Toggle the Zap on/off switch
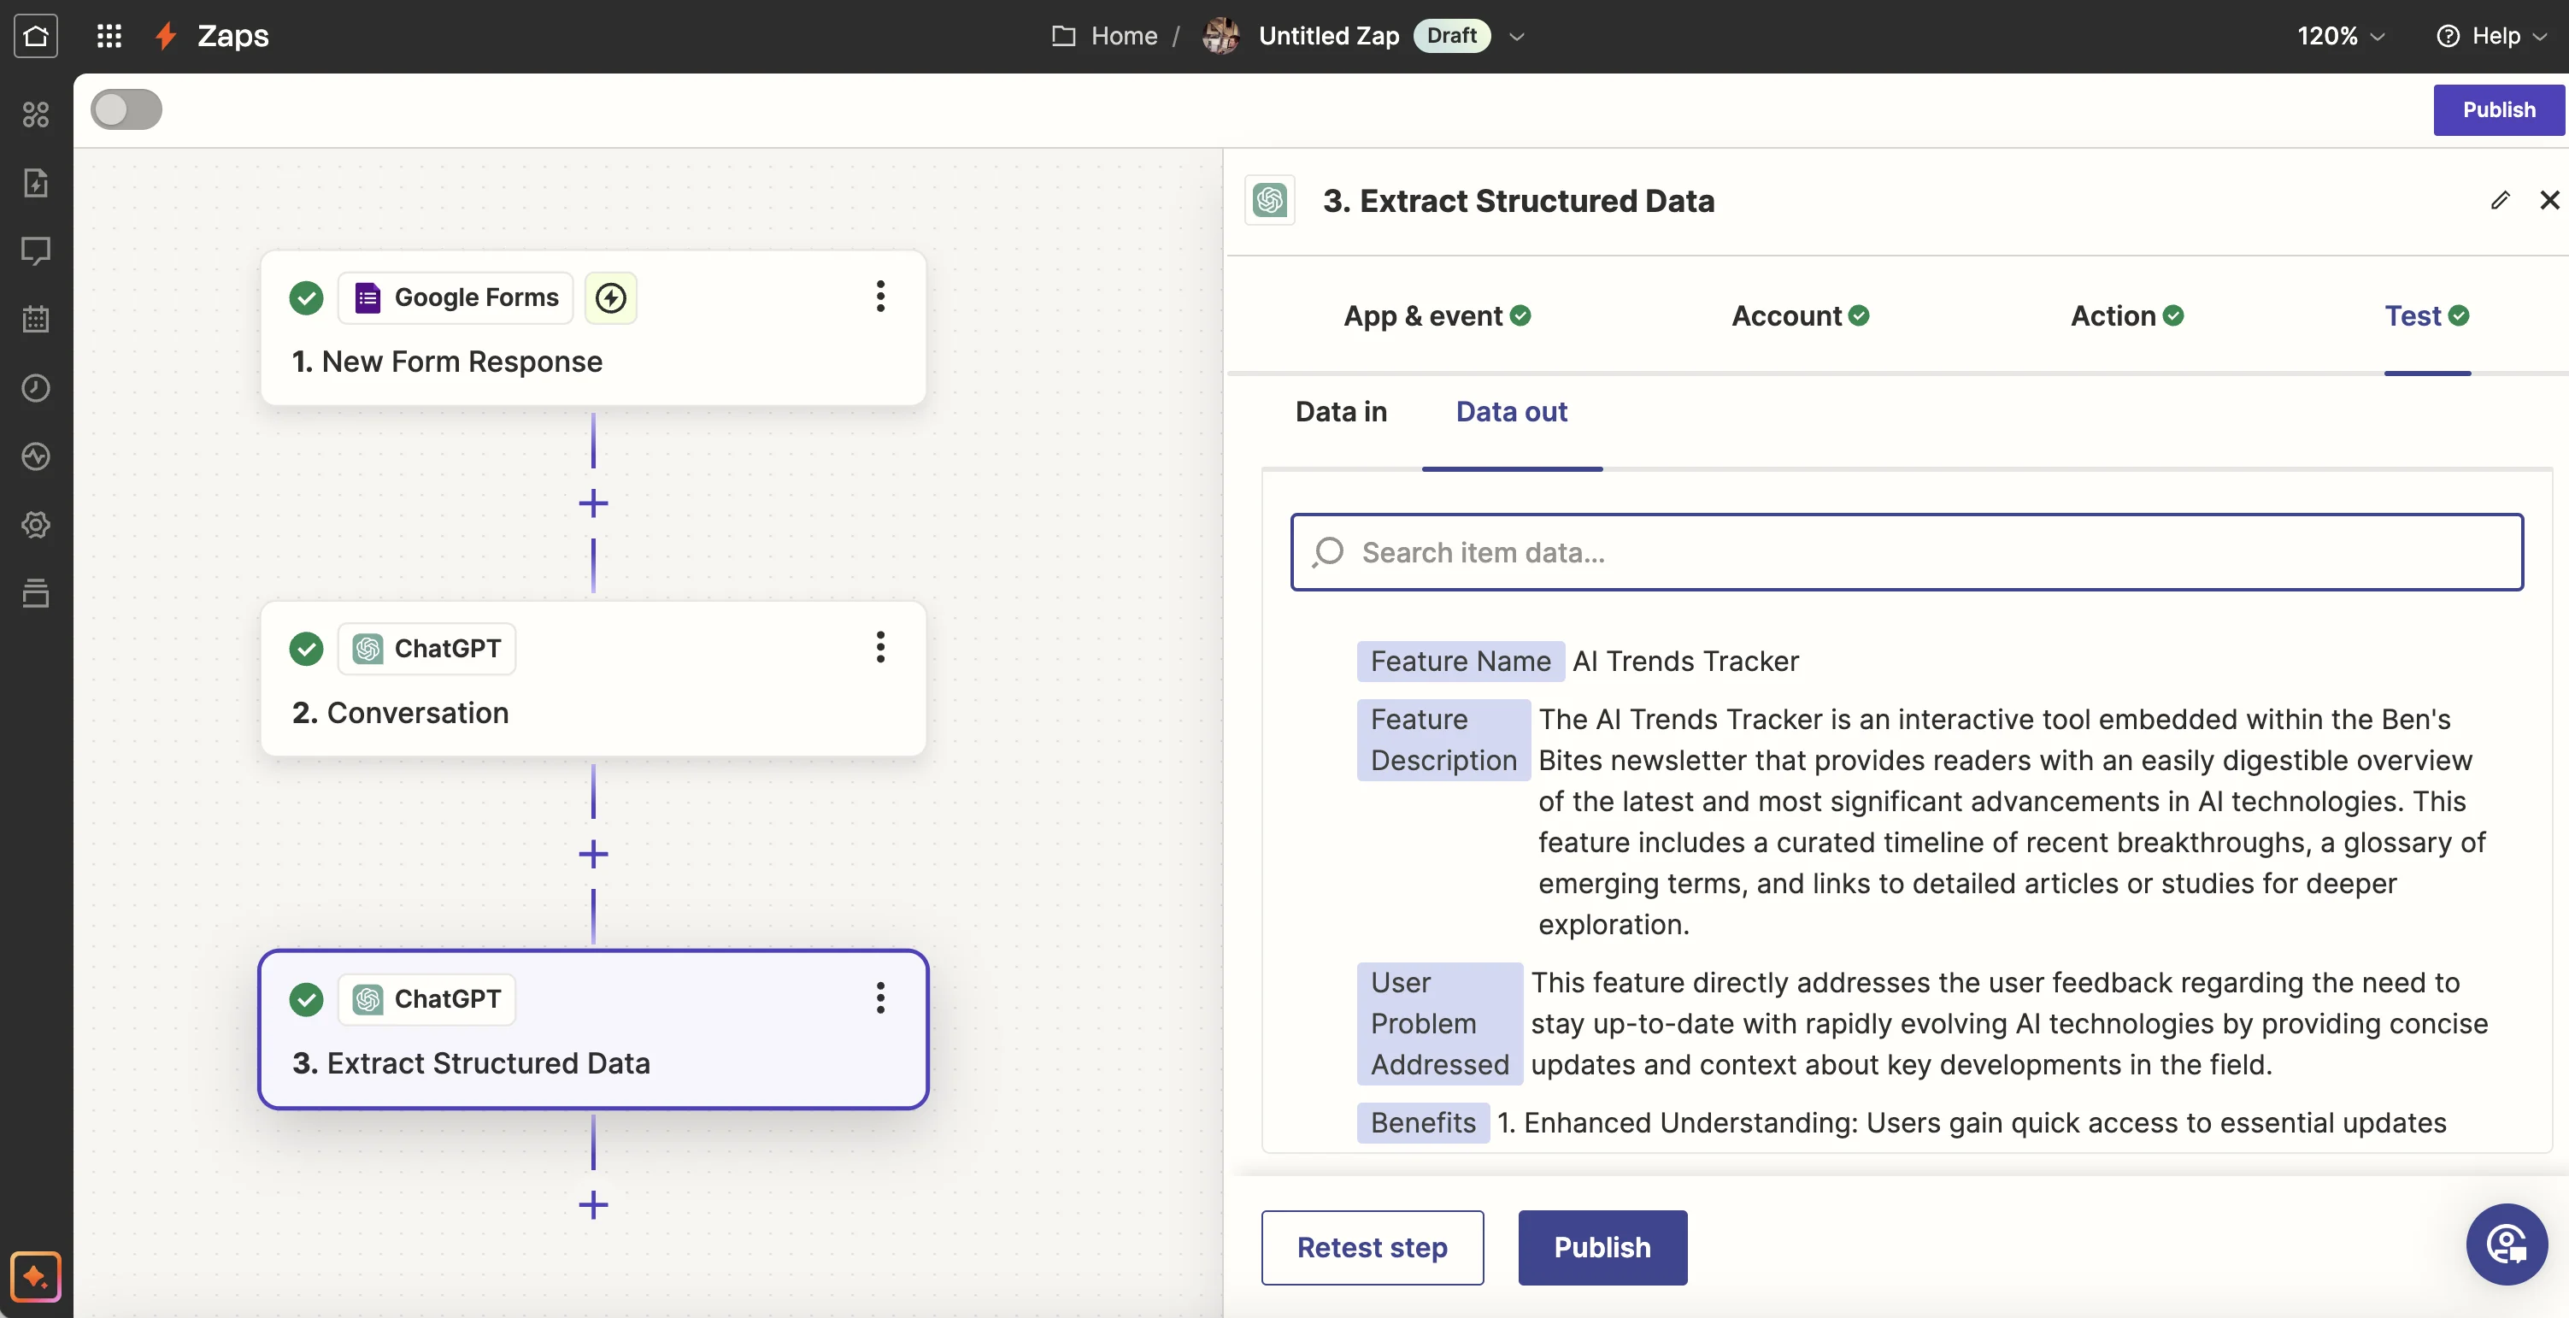 [x=126, y=109]
